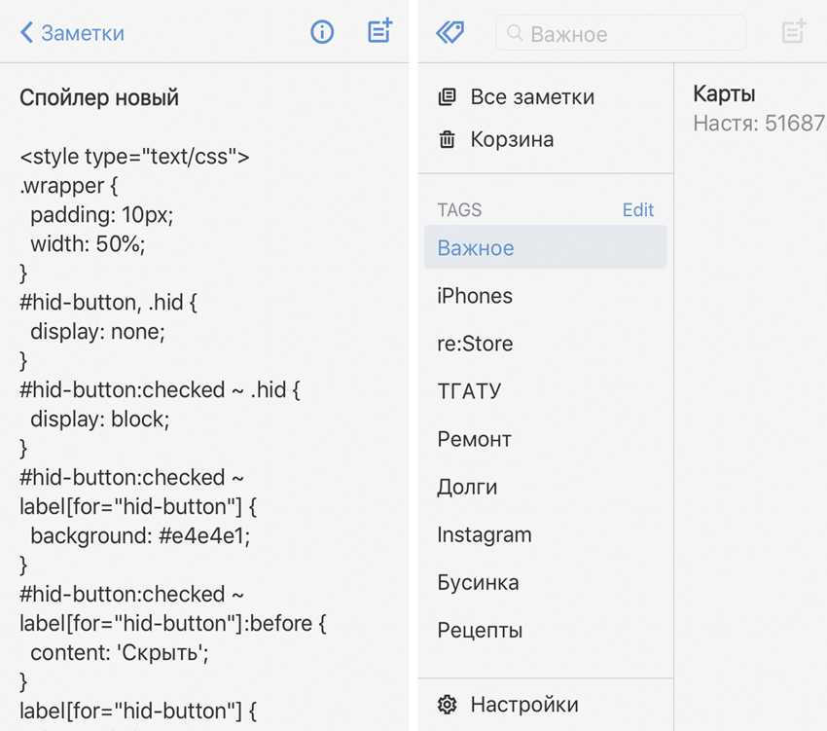Viewport: 827px width, 731px height.
Task: Show notes tagged Ремонт
Action: click(x=474, y=439)
